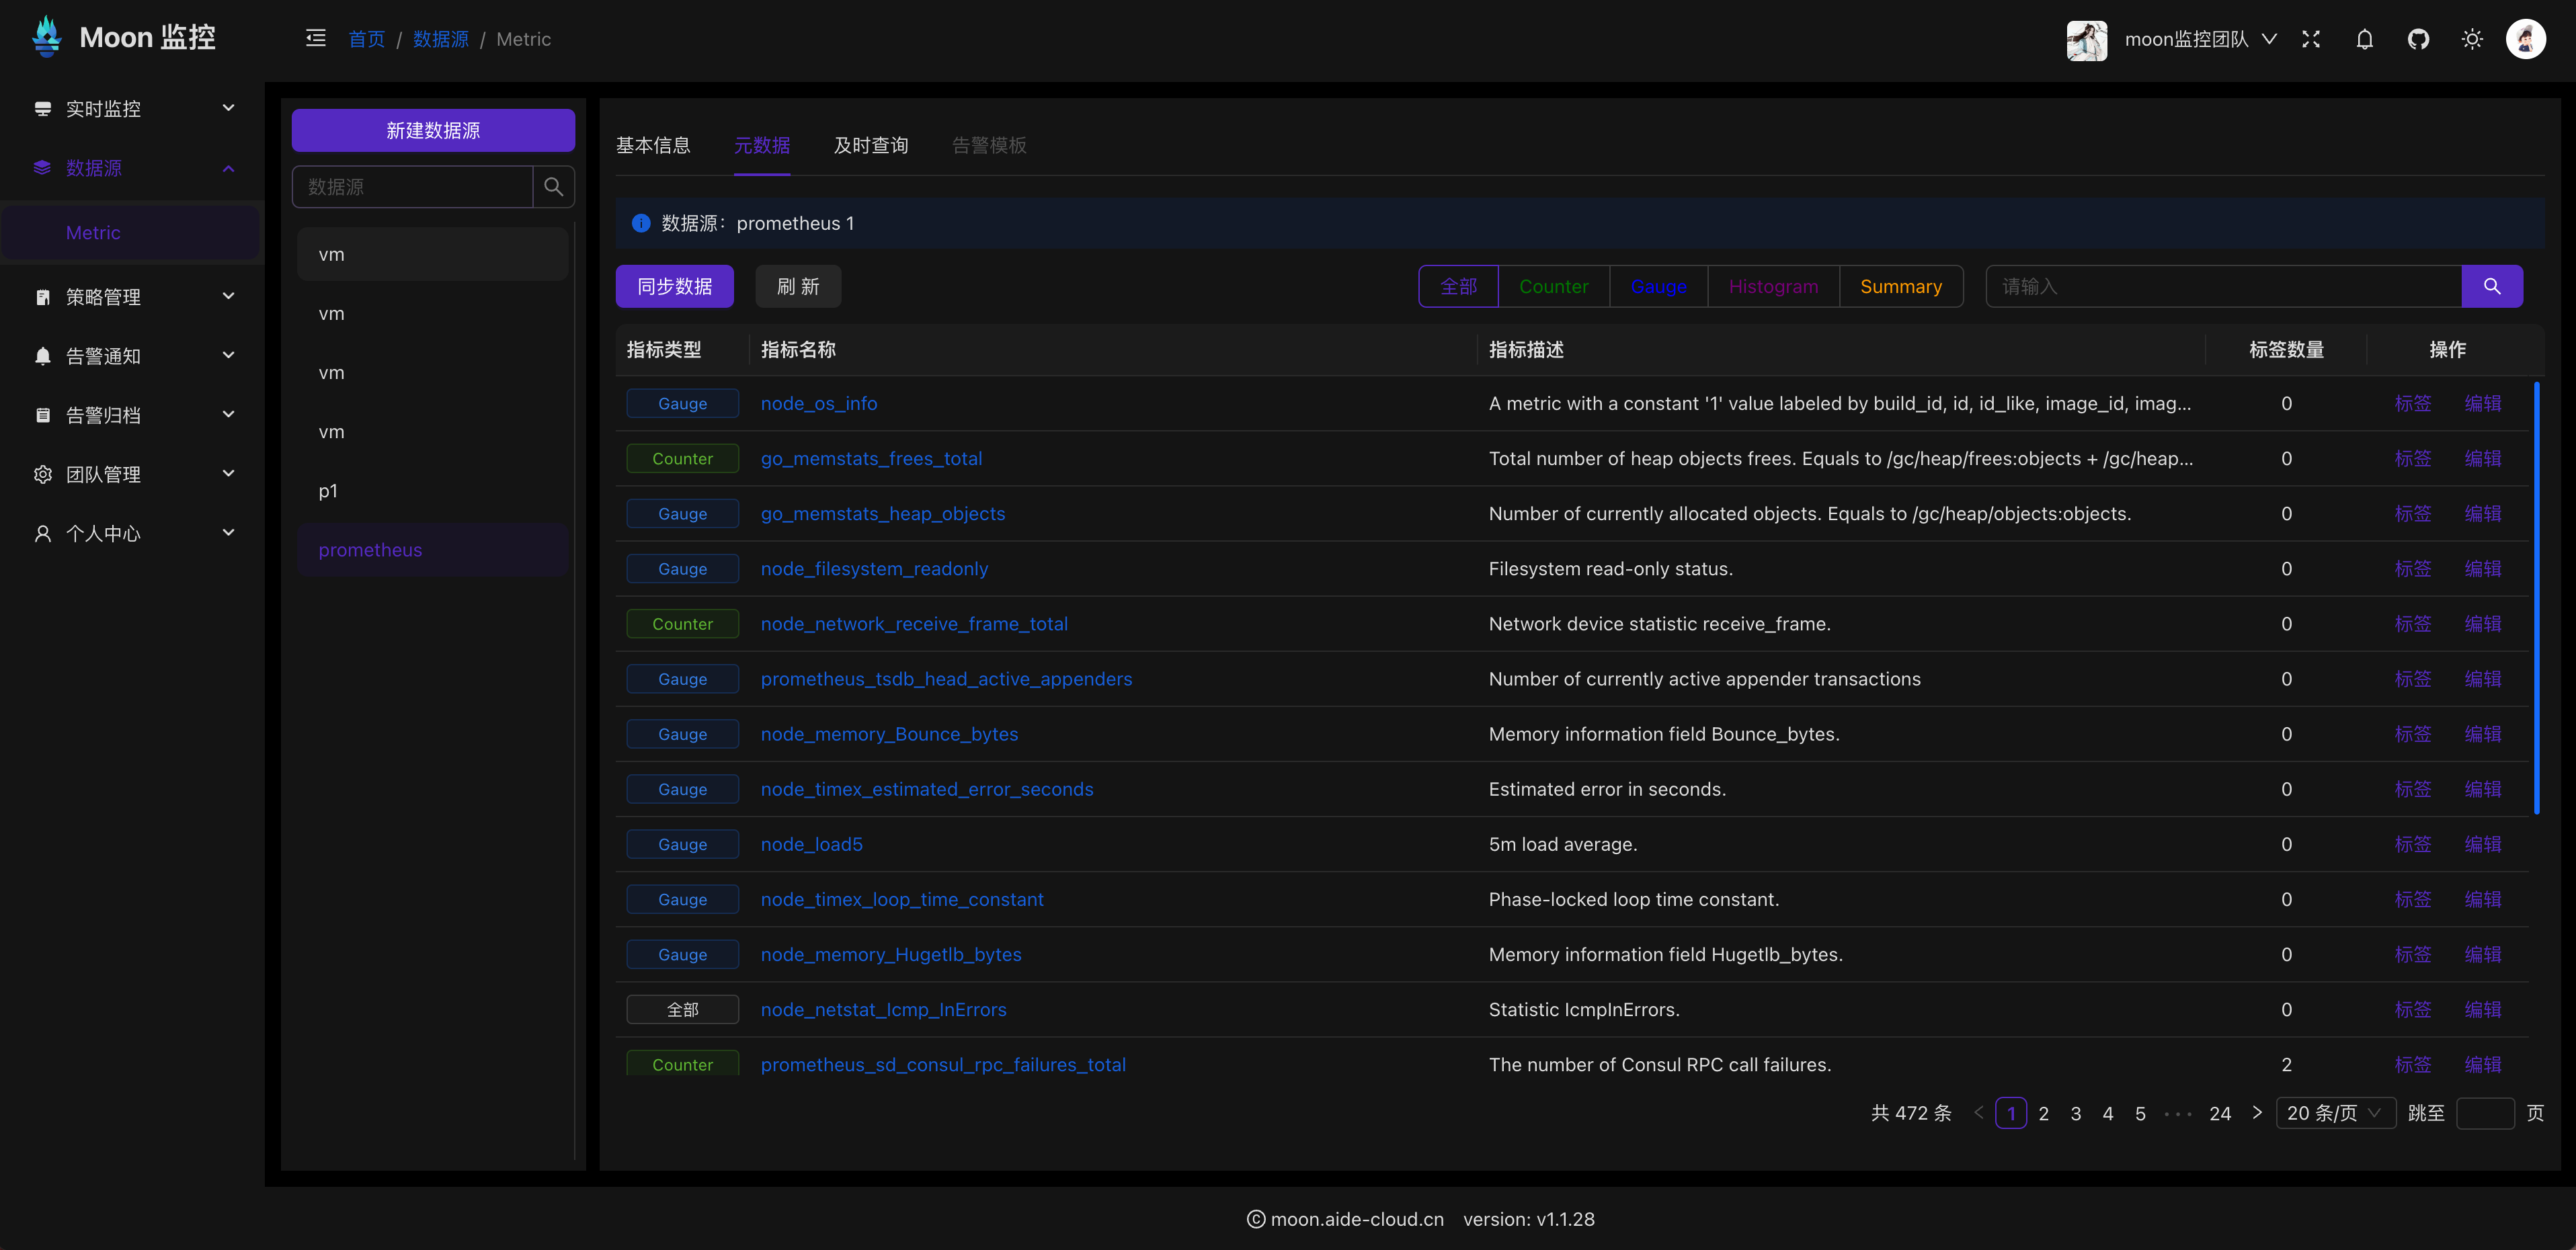This screenshot has height=1250, width=2576.
Task: Open notifications bell
Action: pyautogui.click(x=2365, y=39)
